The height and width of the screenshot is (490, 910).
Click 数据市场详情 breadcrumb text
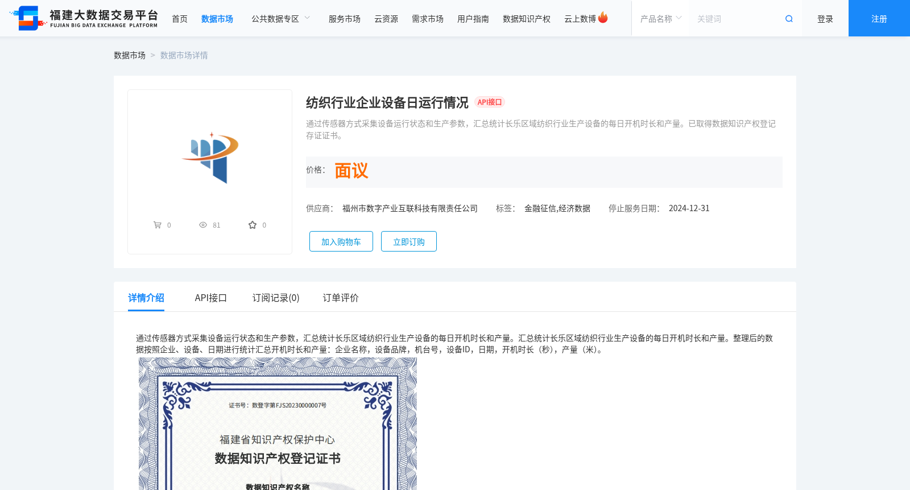pos(184,55)
